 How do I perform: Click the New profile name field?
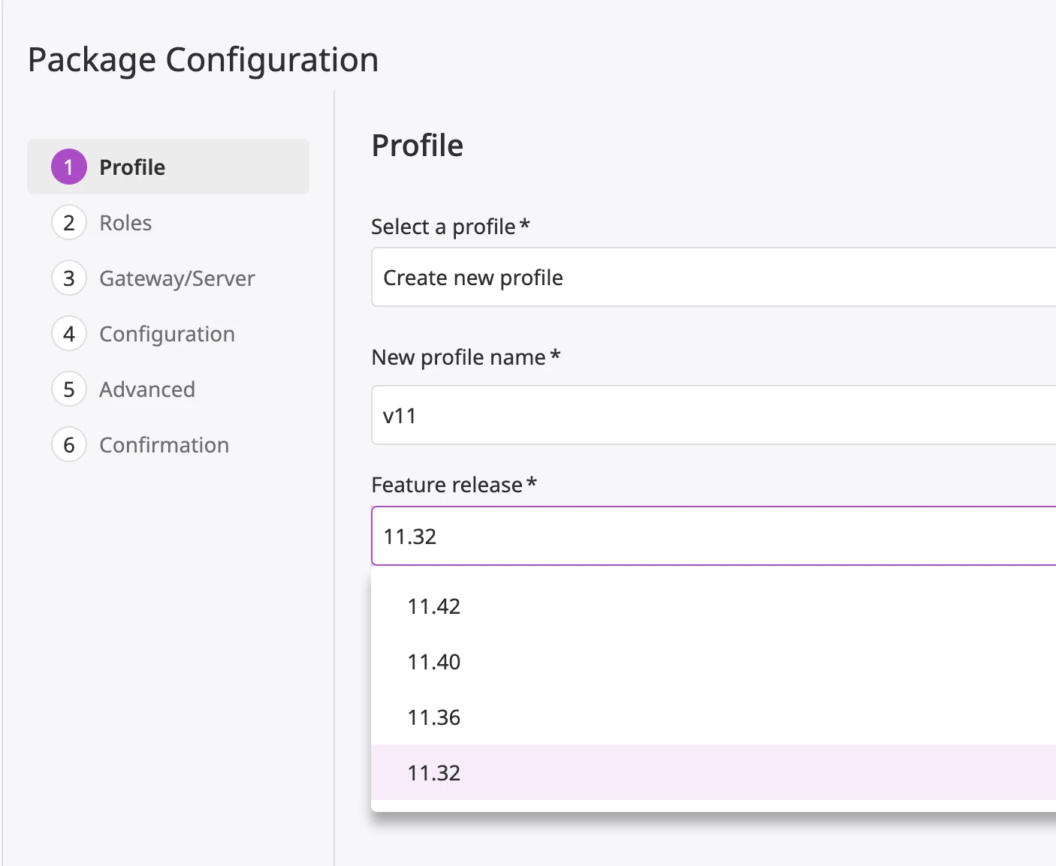(714, 416)
